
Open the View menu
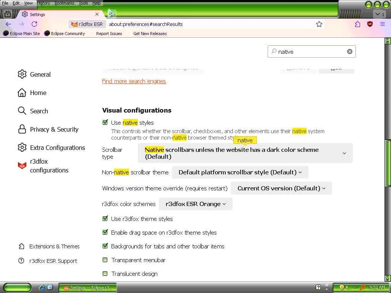click(x=28, y=3)
